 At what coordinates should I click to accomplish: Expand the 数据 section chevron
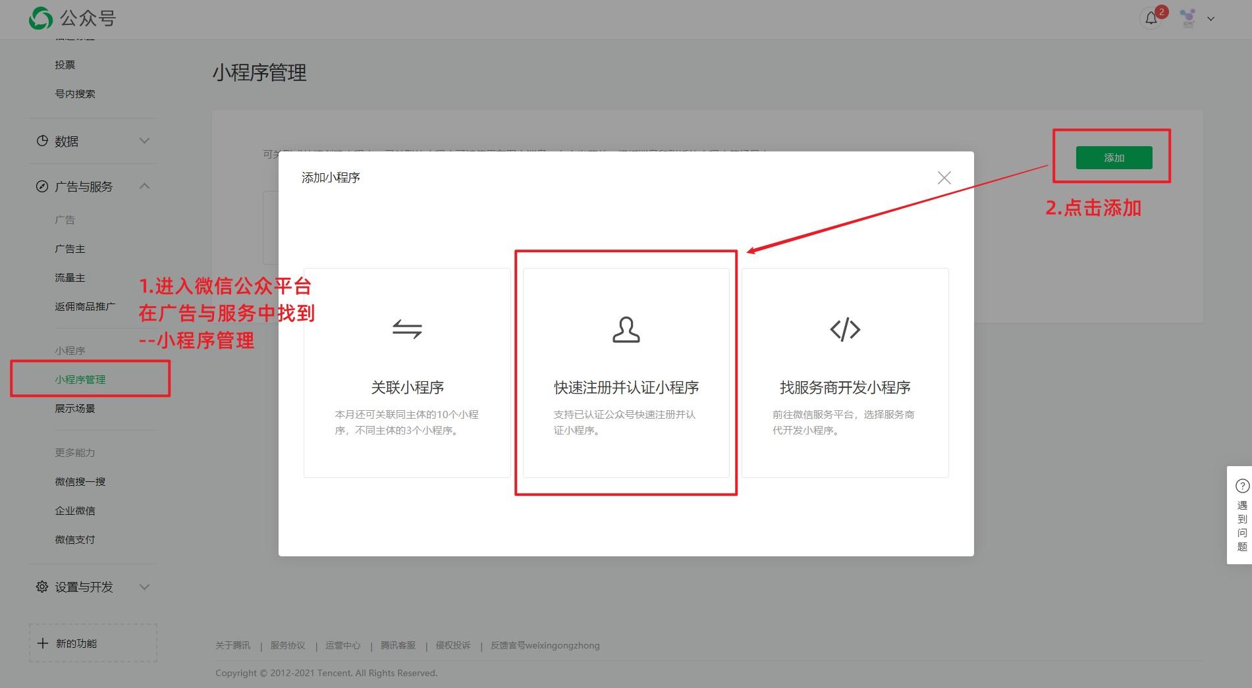pos(145,141)
